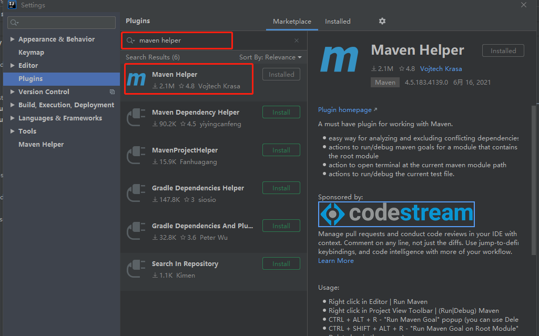Install Gradle Dependencies And Plu... plugin
Image resolution: width=539 pixels, height=336 pixels.
281,226
